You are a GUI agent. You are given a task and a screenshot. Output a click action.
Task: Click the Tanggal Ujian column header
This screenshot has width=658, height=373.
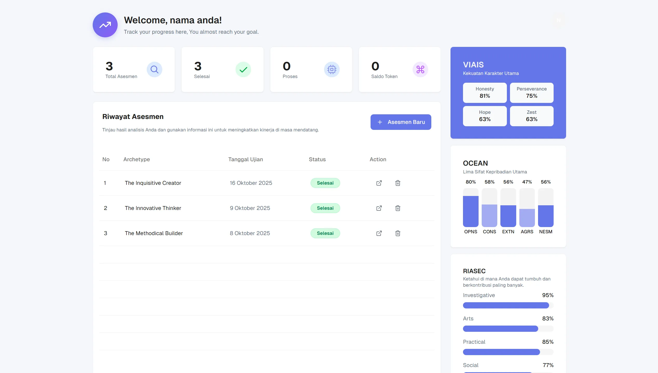point(245,159)
